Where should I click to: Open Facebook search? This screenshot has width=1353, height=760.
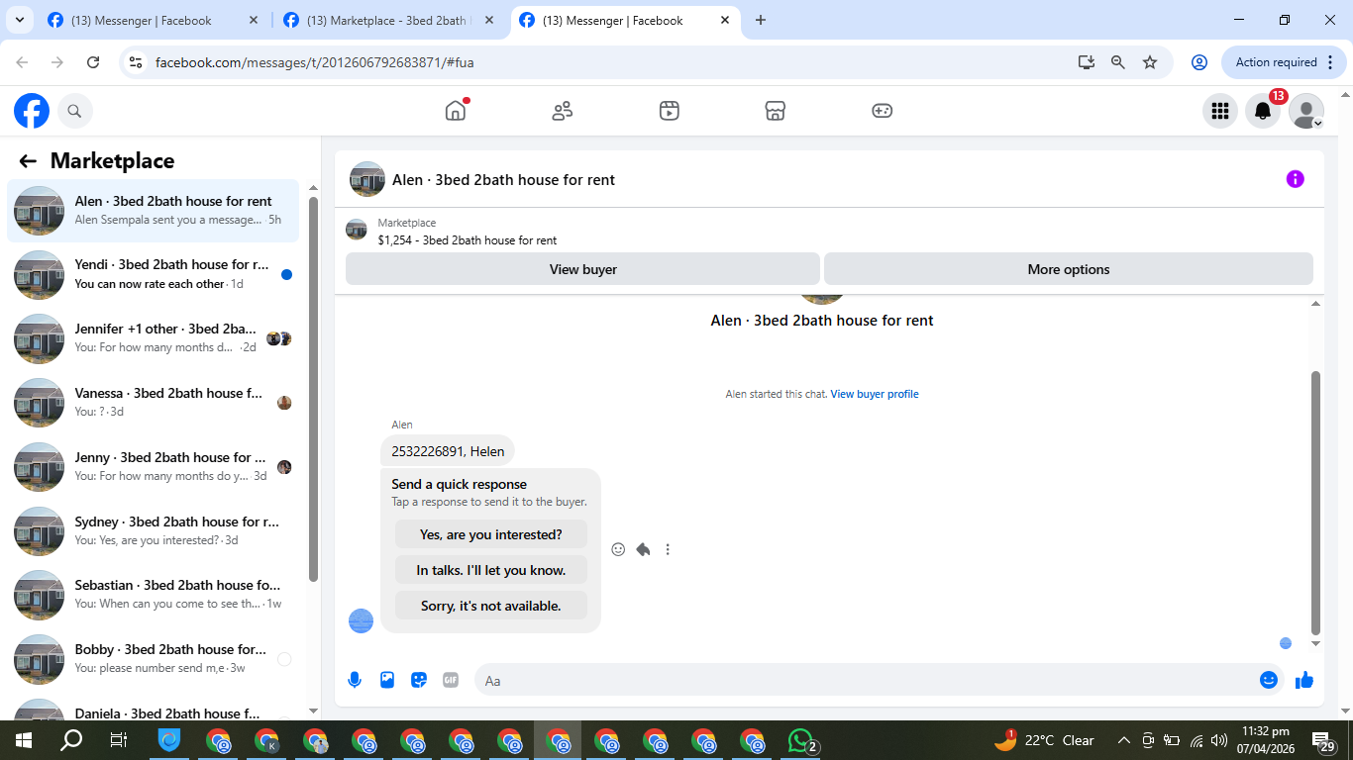coord(75,111)
